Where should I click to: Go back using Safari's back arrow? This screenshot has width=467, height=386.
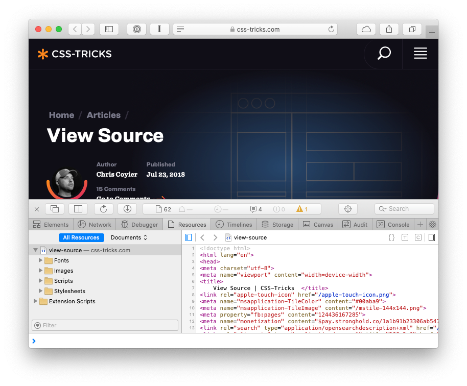[x=75, y=29]
